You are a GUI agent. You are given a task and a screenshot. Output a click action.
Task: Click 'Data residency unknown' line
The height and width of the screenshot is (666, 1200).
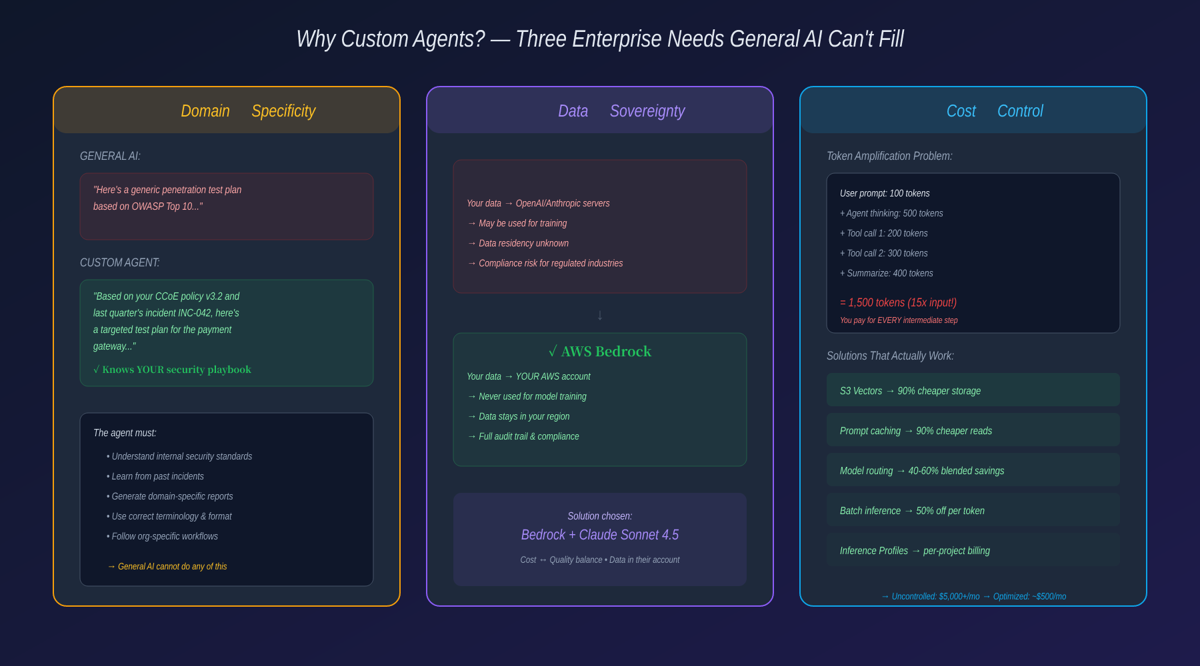[518, 243]
